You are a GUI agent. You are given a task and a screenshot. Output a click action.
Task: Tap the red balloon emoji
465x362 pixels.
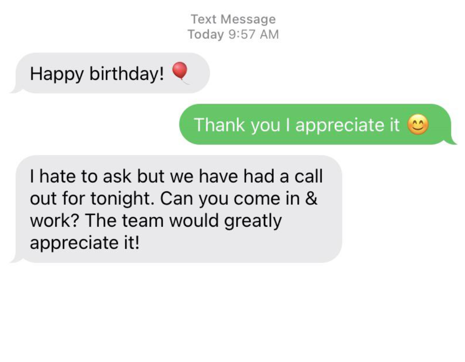pos(180,73)
